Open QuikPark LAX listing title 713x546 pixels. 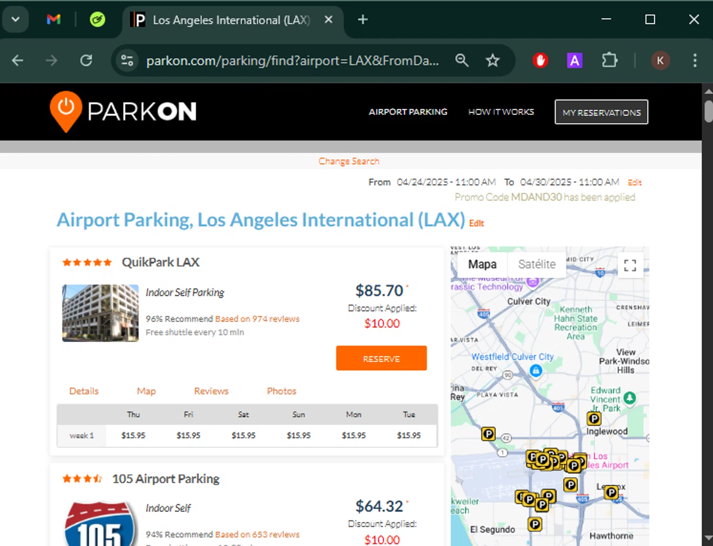[x=161, y=262]
